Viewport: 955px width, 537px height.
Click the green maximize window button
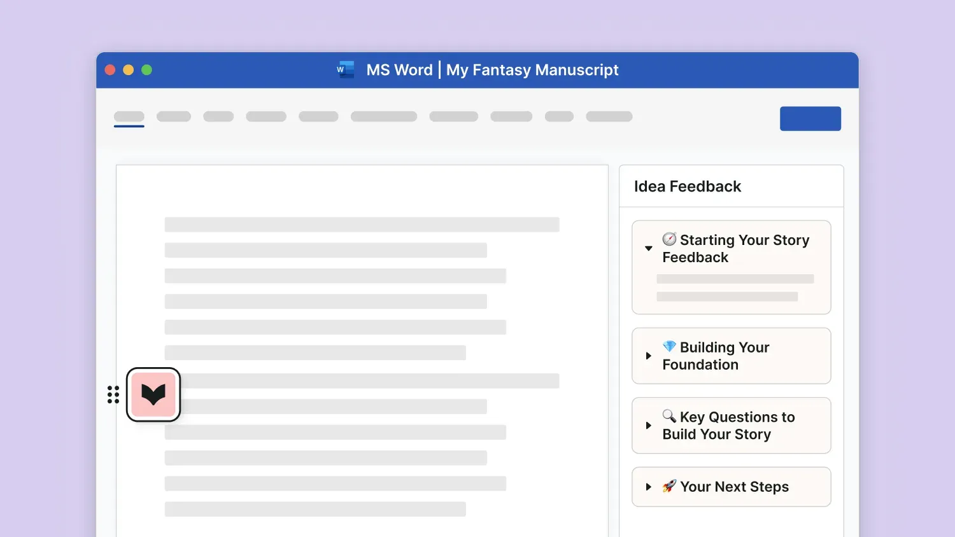click(x=147, y=70)
